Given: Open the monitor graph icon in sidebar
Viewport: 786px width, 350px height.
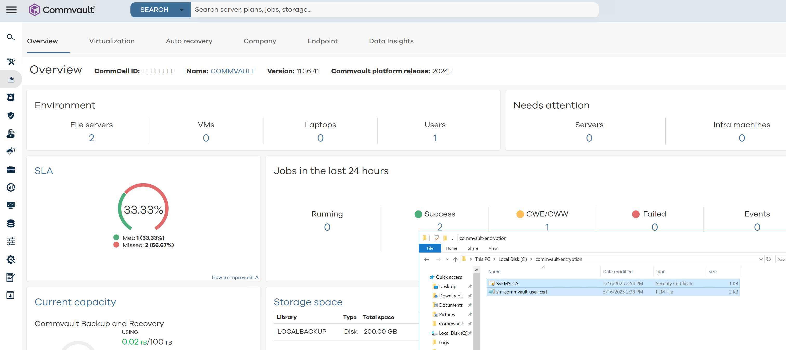Looking at the screenshot, I should click(11, 205).
